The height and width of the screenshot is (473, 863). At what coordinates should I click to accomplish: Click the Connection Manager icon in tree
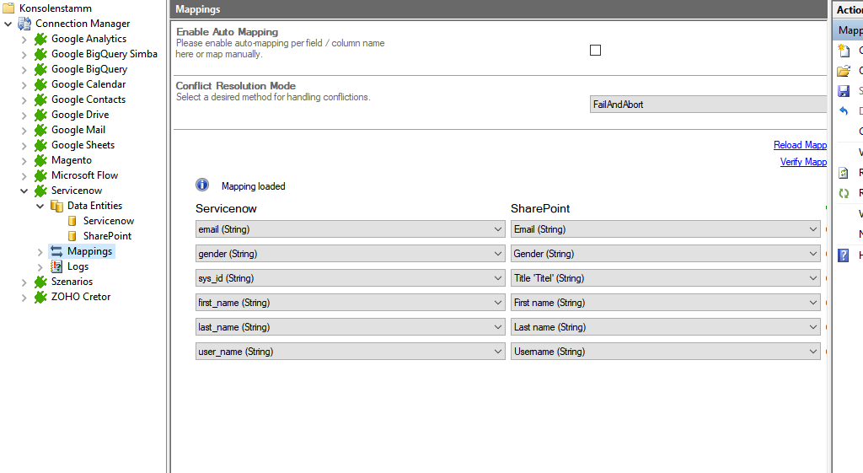[x=24, y=24]
